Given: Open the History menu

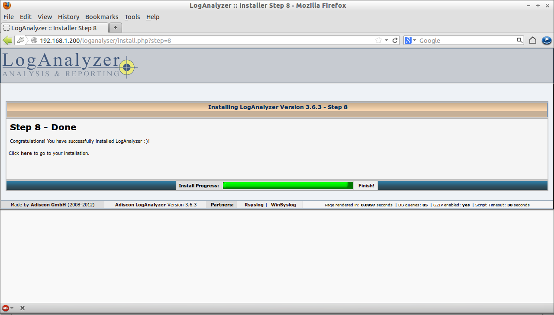Looking at the screenshot, I should (68, 17).
